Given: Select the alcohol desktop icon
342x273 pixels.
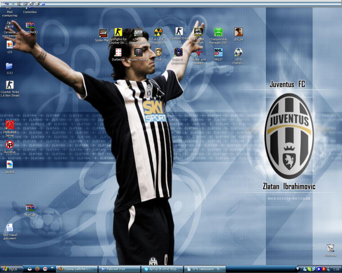Looking at the screenshot, I should (x=10, y=167).
